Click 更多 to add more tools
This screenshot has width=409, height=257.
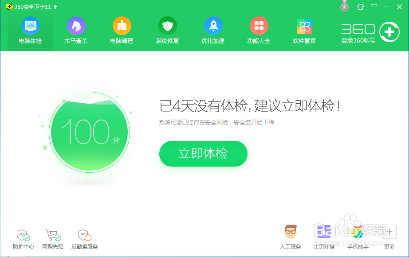pyautogui.click(x=389, y=237)
